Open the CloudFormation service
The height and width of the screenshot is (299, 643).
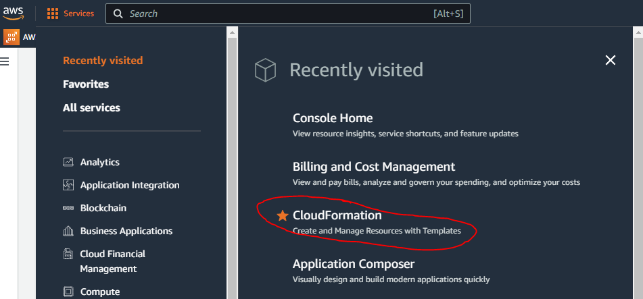pyautogui.click(x=337, y=215)
